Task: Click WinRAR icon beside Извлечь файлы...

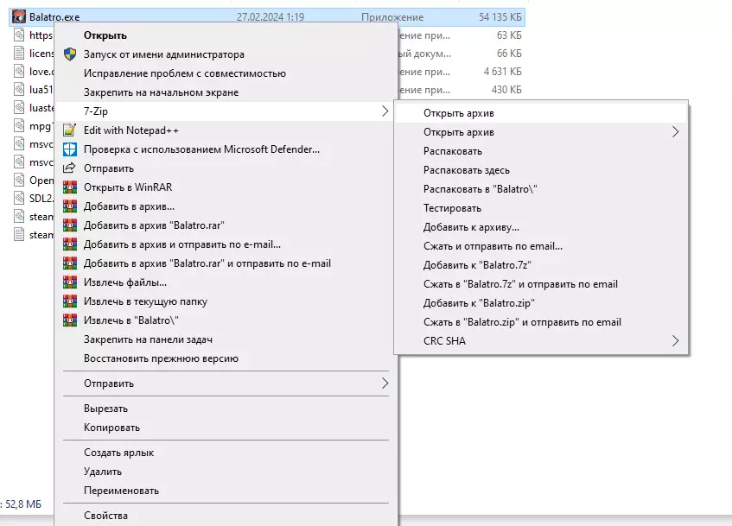Action: 69,282
